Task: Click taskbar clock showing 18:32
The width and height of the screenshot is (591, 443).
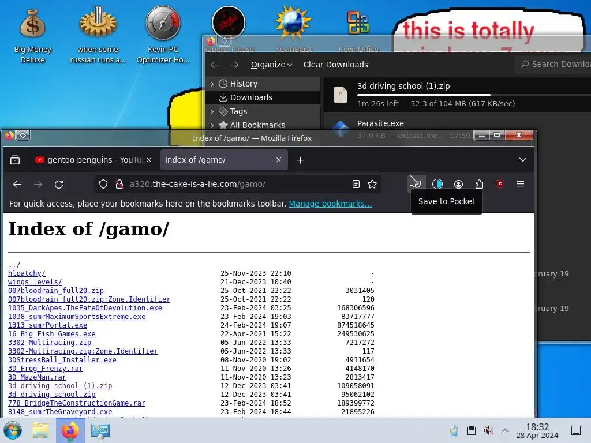Action: pyautogui.click(x=537, y=430)
